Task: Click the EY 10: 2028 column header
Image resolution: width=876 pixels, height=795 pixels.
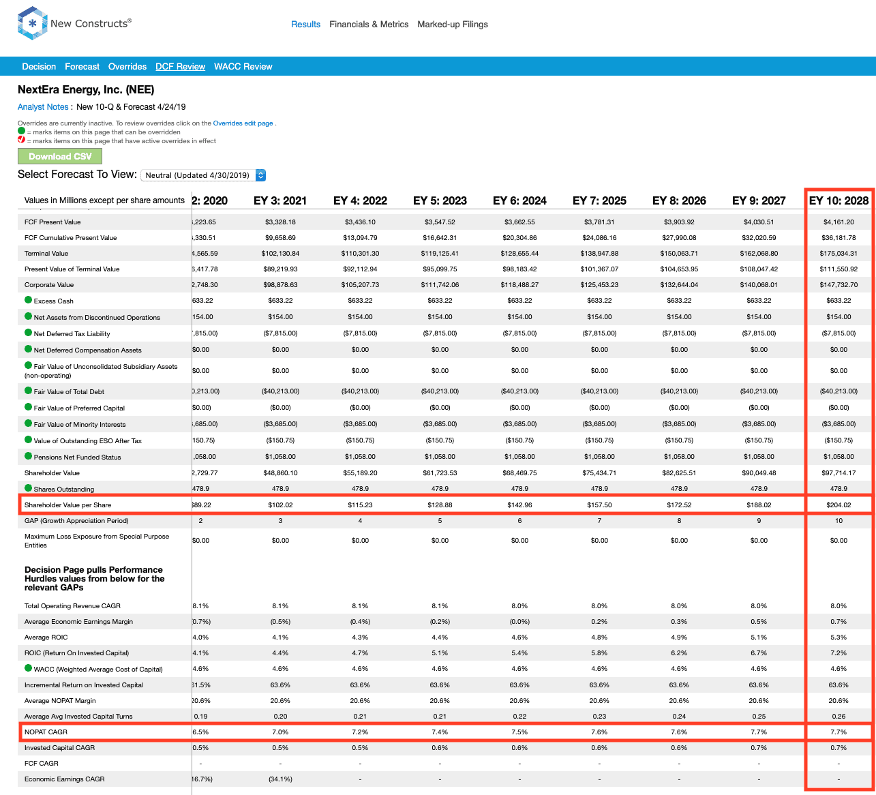Action: point(839,200)
